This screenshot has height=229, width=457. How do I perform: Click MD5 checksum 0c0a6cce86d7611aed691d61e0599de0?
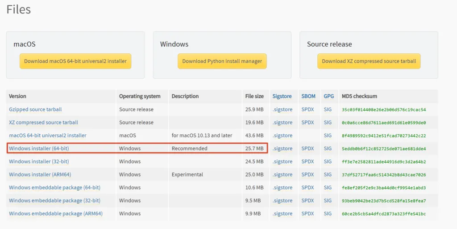384,123
